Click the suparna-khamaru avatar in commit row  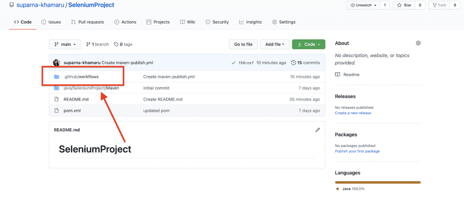click(x=56, y=63)
